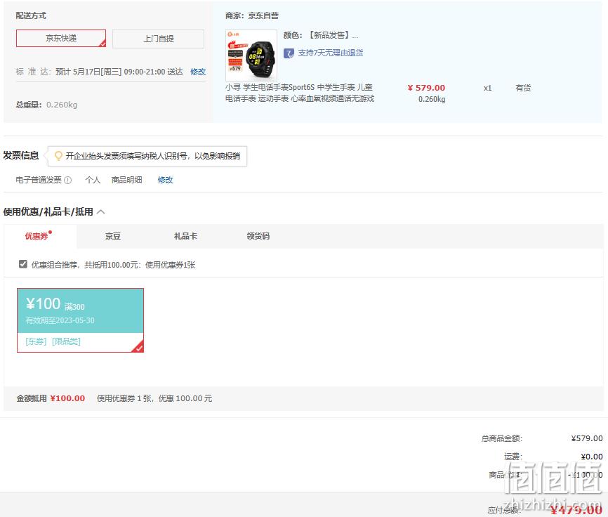Viewport: 608px width, 517px height.
Task: Click 个人 invoice title text
Action: [x=93, y=180]
